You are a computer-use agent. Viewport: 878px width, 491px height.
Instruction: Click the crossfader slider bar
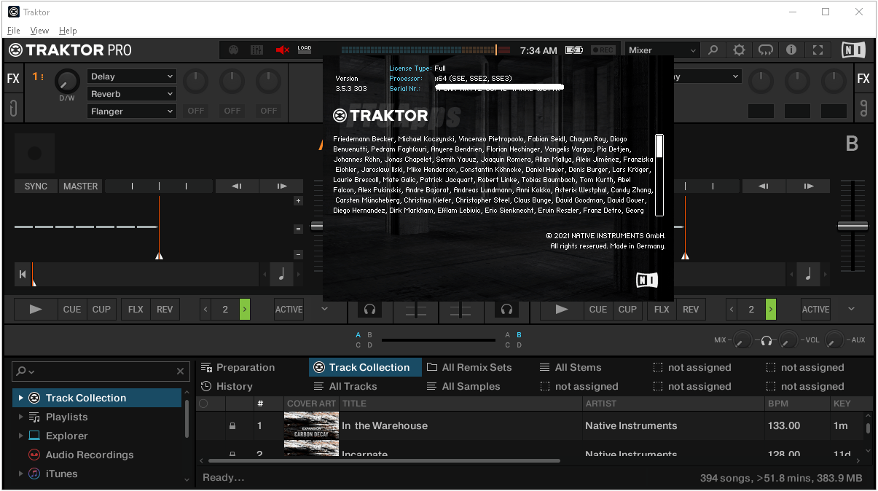pyautogui.click(x=438, y=340)
